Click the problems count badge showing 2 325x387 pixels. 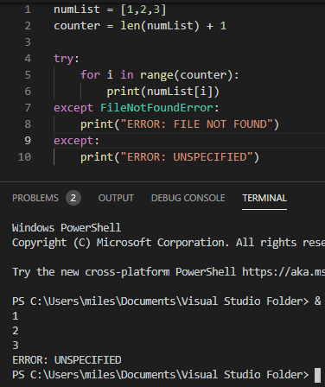[73, 198]
